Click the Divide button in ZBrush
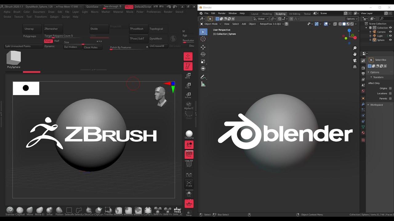 99,29
